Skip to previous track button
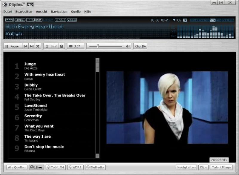239x175 pixels. tap(25, 46)
